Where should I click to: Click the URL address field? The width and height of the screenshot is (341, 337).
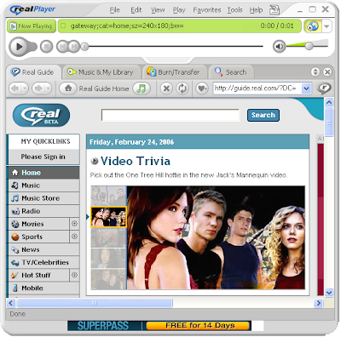coord(257,89)
